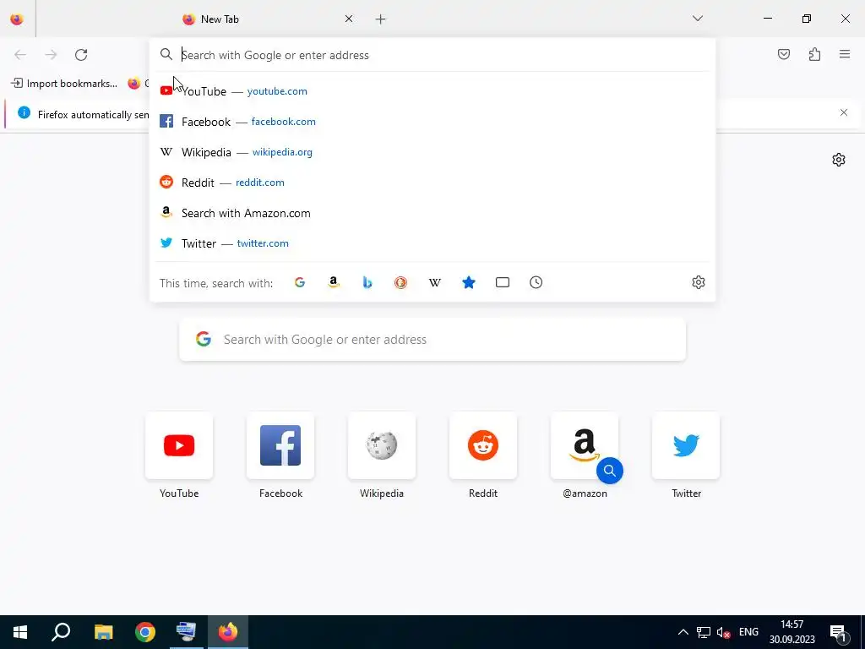Open Save to Pocket icon

(783, 54)
